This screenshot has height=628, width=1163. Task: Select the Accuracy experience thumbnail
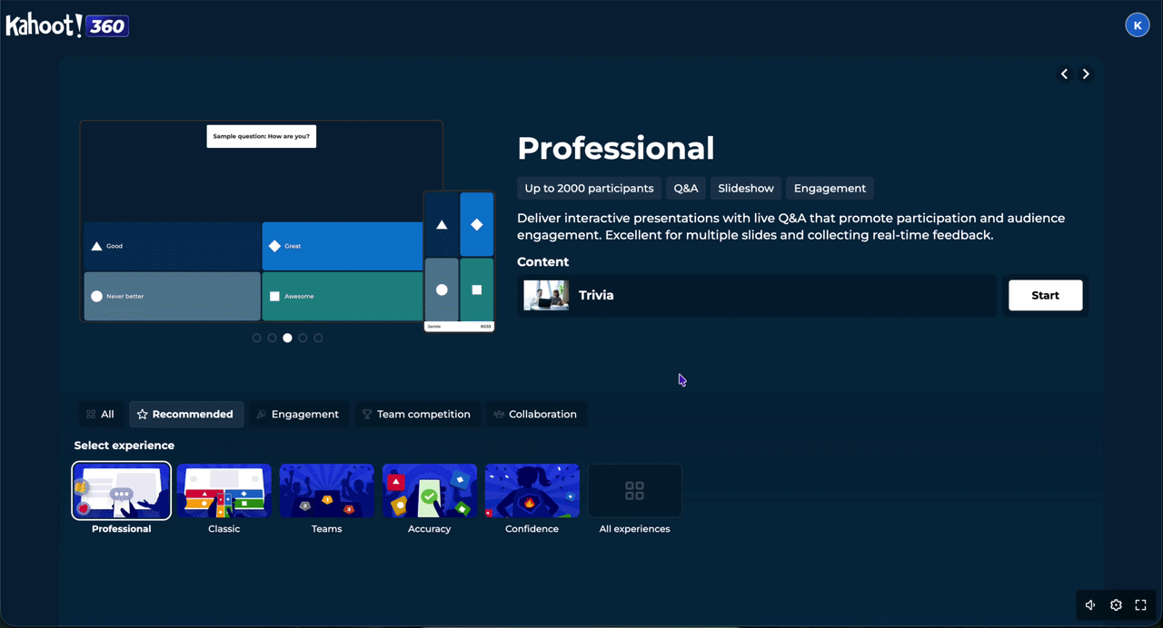point(430,491)
